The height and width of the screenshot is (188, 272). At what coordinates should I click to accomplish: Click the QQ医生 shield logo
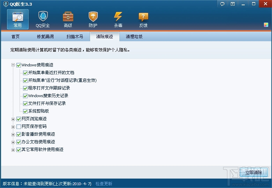(6, 4)
